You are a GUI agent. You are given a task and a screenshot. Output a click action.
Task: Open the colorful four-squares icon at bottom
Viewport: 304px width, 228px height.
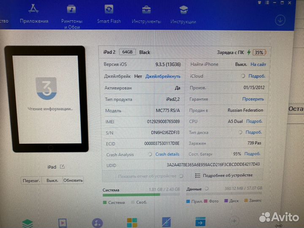pos(132,223)
